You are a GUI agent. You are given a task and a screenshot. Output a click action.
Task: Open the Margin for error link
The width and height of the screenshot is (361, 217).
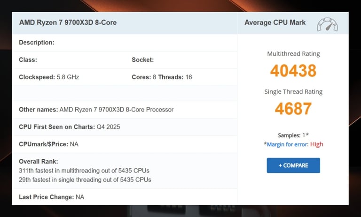[x=287, y=144]
